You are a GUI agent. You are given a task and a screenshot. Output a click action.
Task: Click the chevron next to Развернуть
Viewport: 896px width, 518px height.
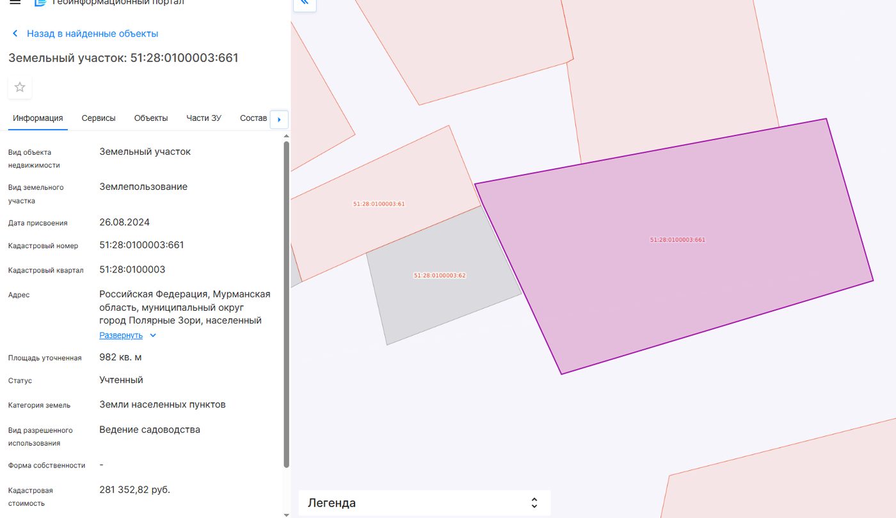point(152,335)
